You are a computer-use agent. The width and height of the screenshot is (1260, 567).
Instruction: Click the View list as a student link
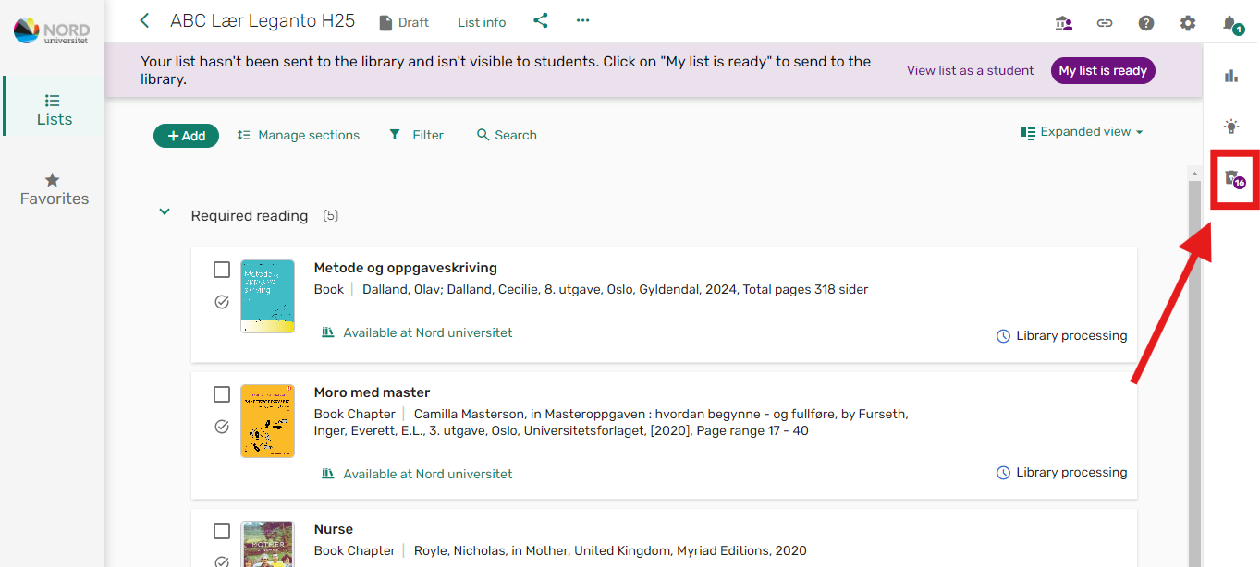[x=971, y=70]
